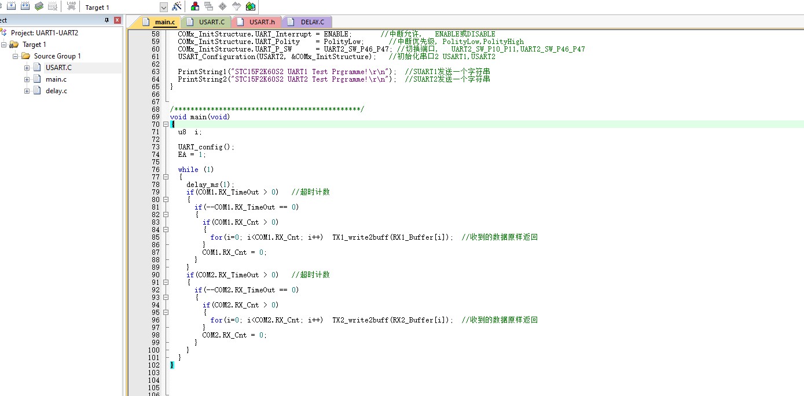
Task: Select USART.C file name in project tree
Action: (58, 68)
